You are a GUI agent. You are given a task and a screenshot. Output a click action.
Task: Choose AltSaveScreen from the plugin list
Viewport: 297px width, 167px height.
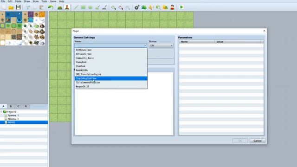tap(111, 54)
